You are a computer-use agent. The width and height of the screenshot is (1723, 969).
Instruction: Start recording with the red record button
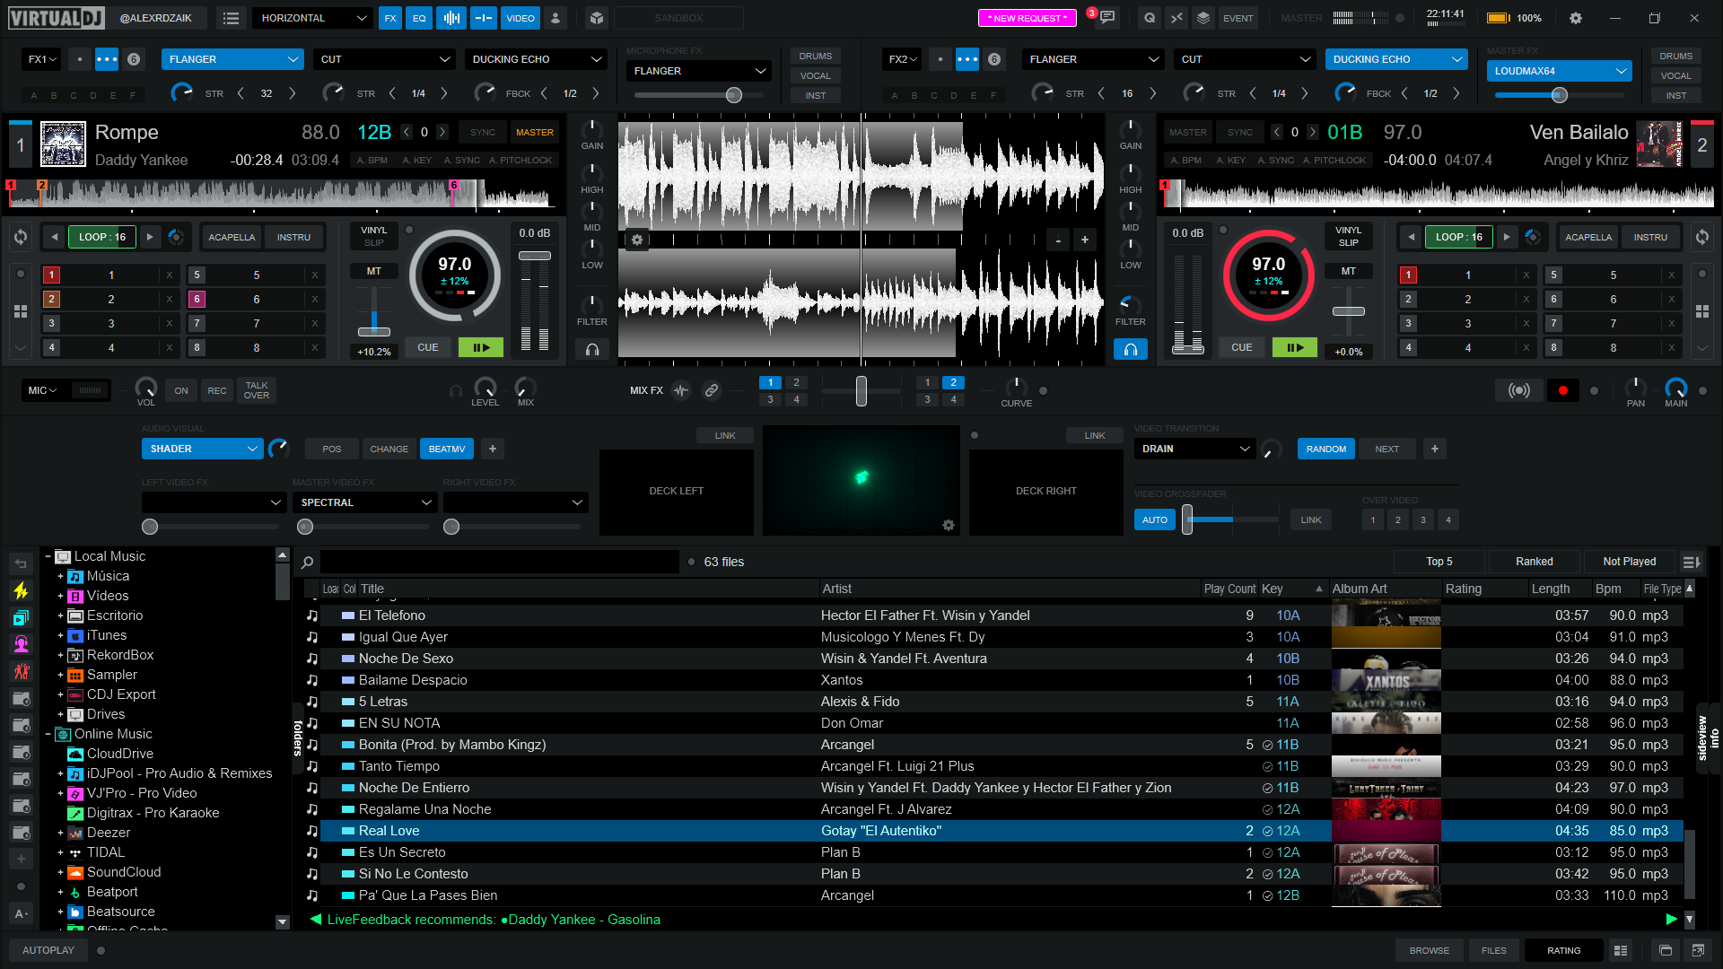1563,390
